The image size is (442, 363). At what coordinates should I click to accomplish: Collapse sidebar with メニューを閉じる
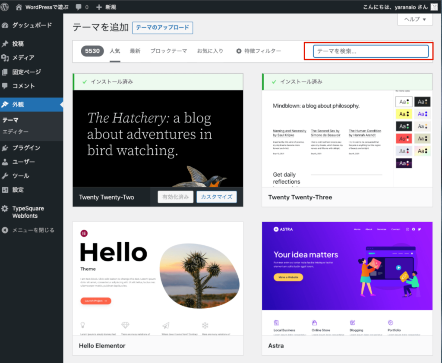pyautogui.click(x=28, y=230)
